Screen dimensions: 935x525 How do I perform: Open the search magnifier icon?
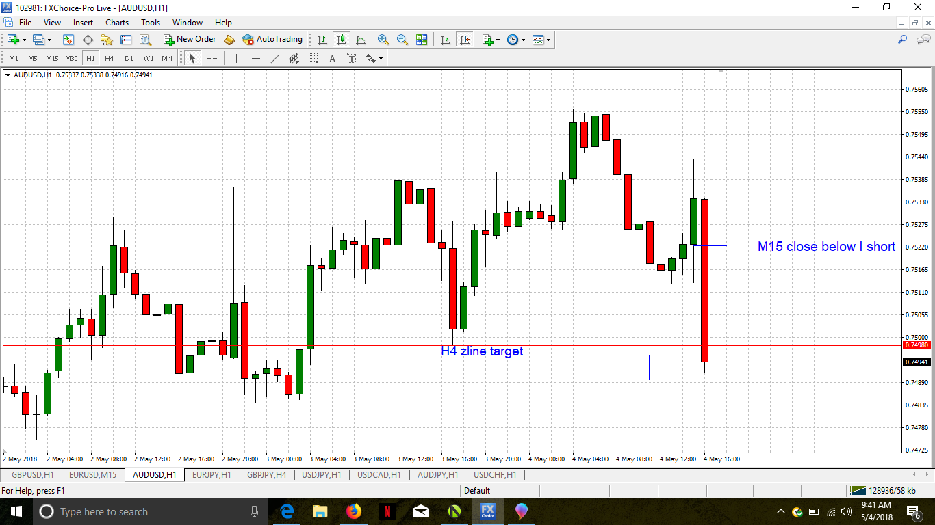(x=903, y=40)
